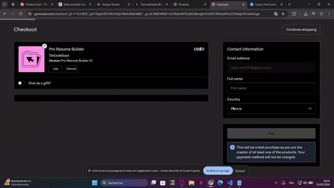The height and width of the screenshot is (188, 334).
Task: View site information icon in address bar
Action: [30, 14]
